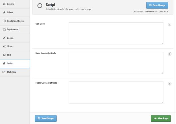Open the green View Page button
The width and height of the screenshot is (176, 124).
[x=161, y=118]
